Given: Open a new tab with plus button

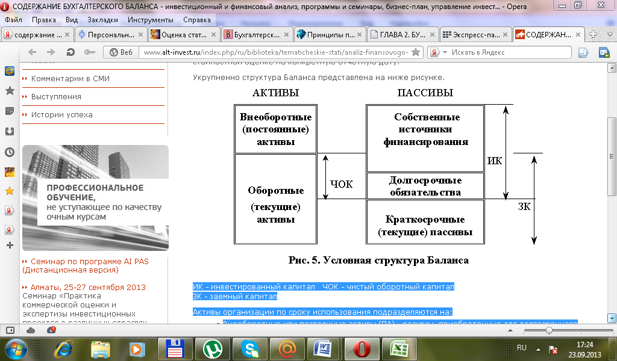Looking at the screenshot, I should pos(593,34).
